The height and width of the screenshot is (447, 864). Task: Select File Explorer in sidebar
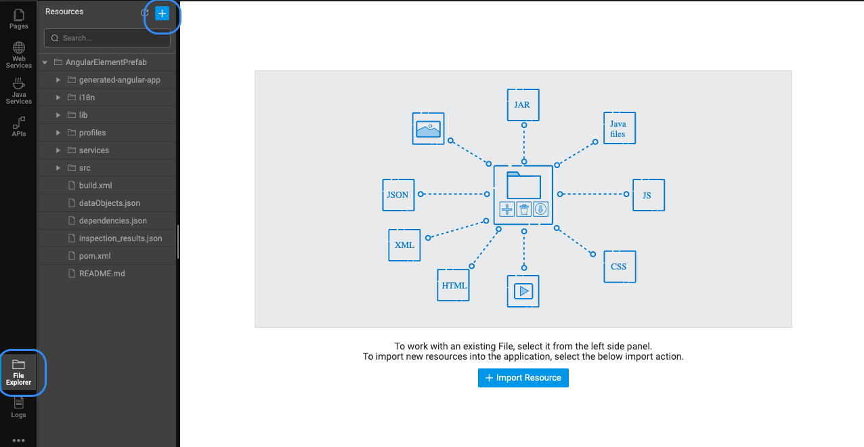click(19, 372)
